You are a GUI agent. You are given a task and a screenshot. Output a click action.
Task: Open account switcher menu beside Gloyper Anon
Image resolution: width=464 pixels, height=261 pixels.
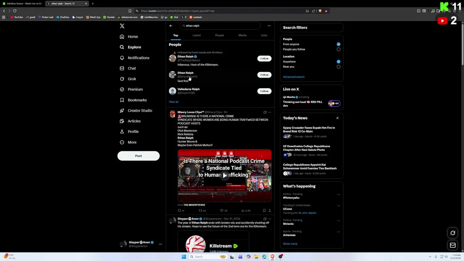160,244
